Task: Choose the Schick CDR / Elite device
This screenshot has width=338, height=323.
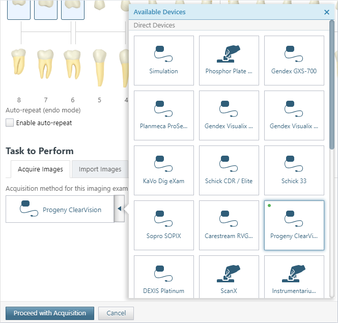Action: tap(229, 170)
